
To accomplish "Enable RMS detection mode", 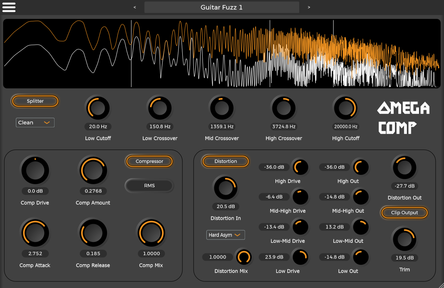I will [149, 186].
